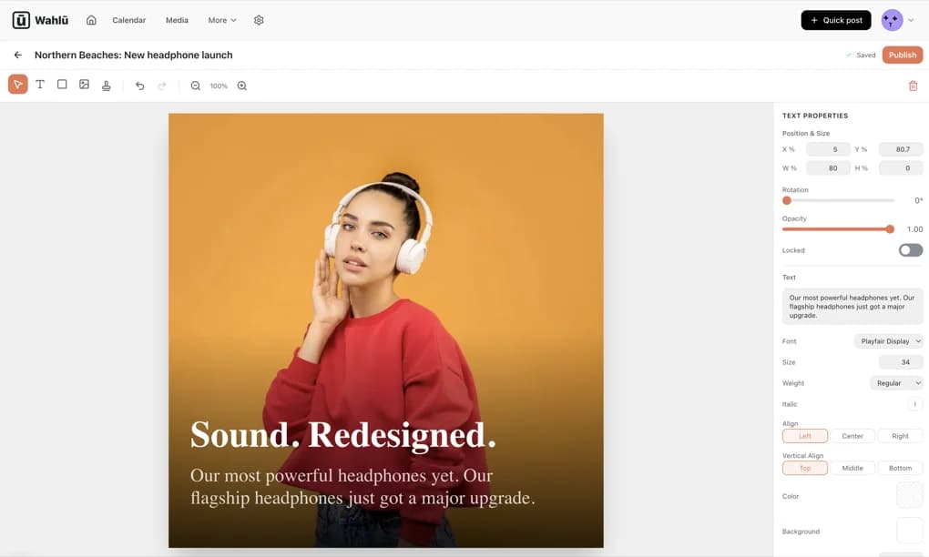
Task: Open the settings gear icon
Action: point(259,20)
